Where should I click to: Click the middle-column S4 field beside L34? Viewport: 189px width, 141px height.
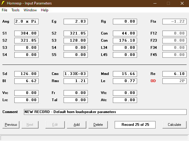click(x=76, y=48)
